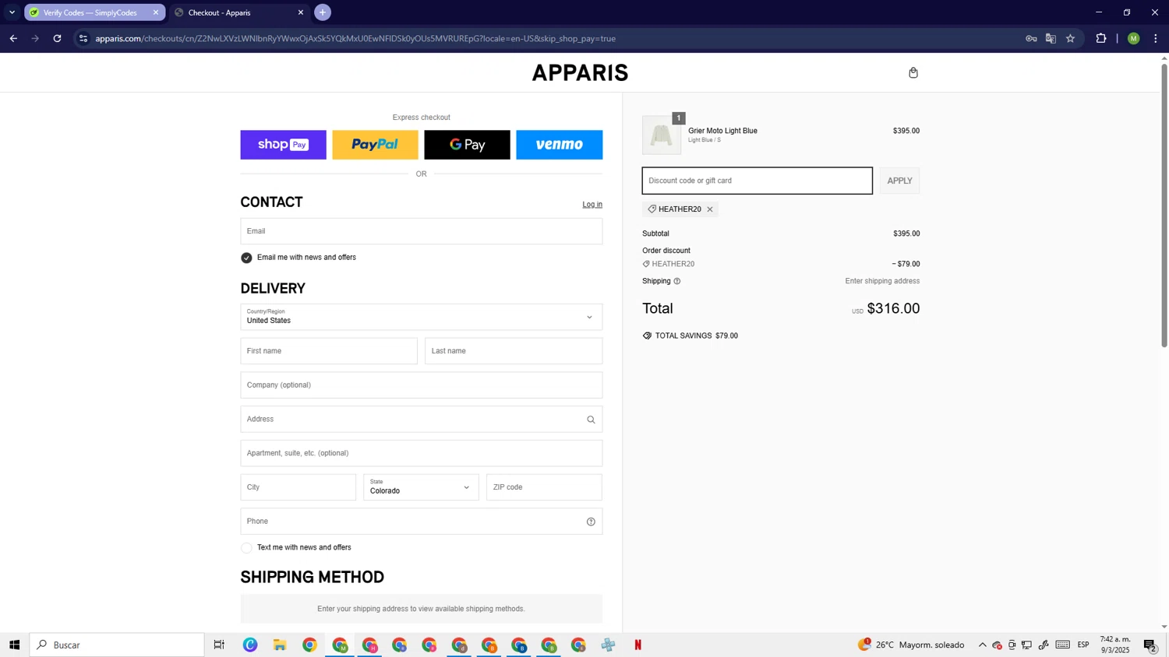Open the Chrome three-dot menu
The width and height of the screenshot is (1169, 657).
point(1156,38)
